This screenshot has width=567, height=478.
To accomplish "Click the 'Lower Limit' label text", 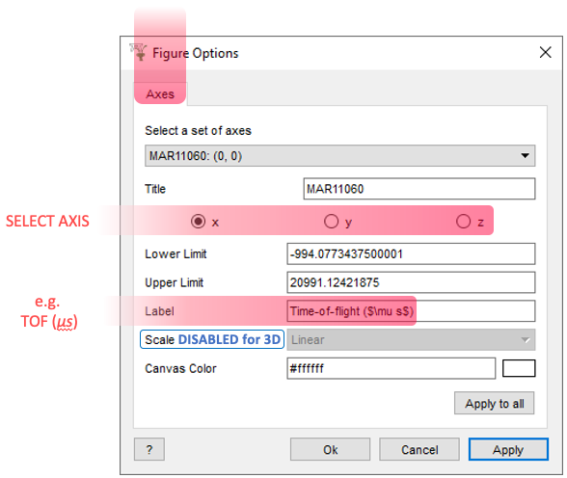I will point(175,253).
